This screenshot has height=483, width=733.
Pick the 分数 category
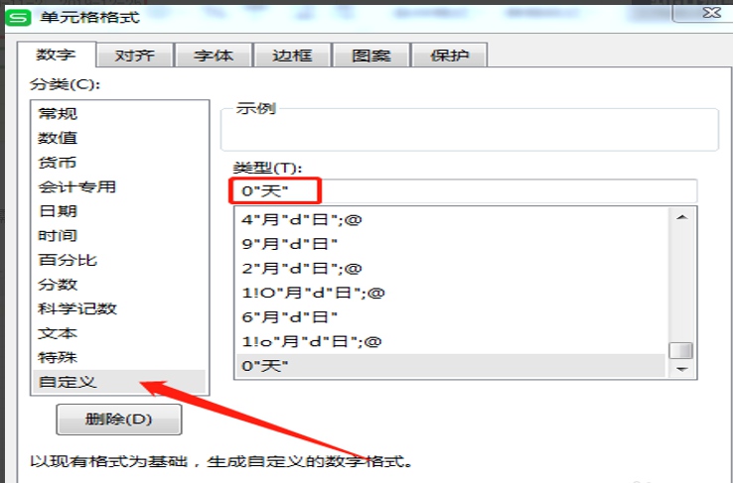pyautogui.click(x=119, y=285)
